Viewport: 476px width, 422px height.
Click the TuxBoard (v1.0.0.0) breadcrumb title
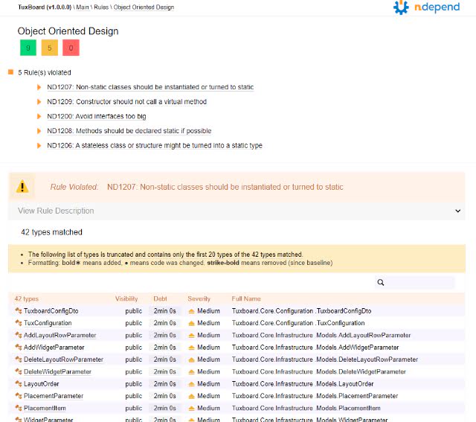(x=45, y=7)
